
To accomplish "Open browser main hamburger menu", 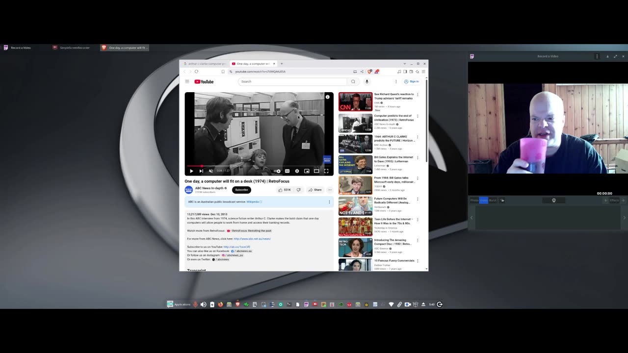I will tap(423, 72).
